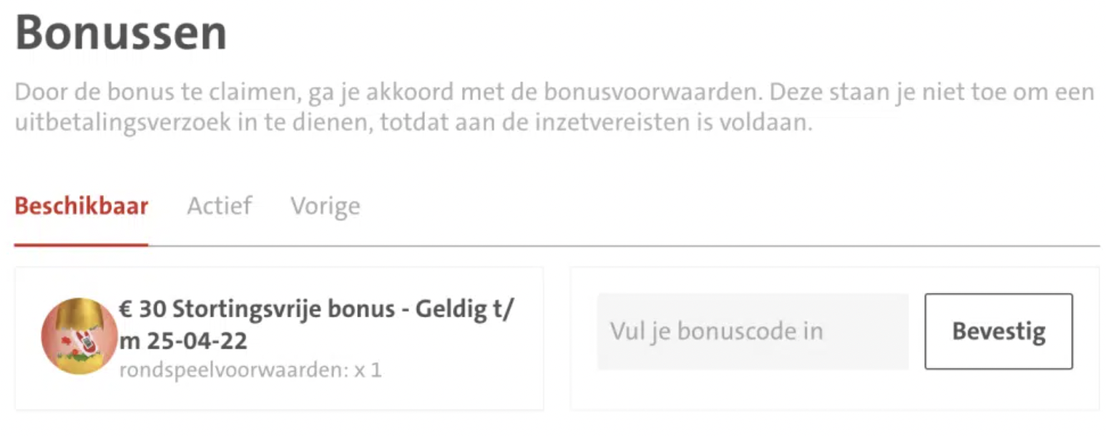Click the red underline below Beschikbaar
The width and height of the screenshot is (1106, 436).
81,244
